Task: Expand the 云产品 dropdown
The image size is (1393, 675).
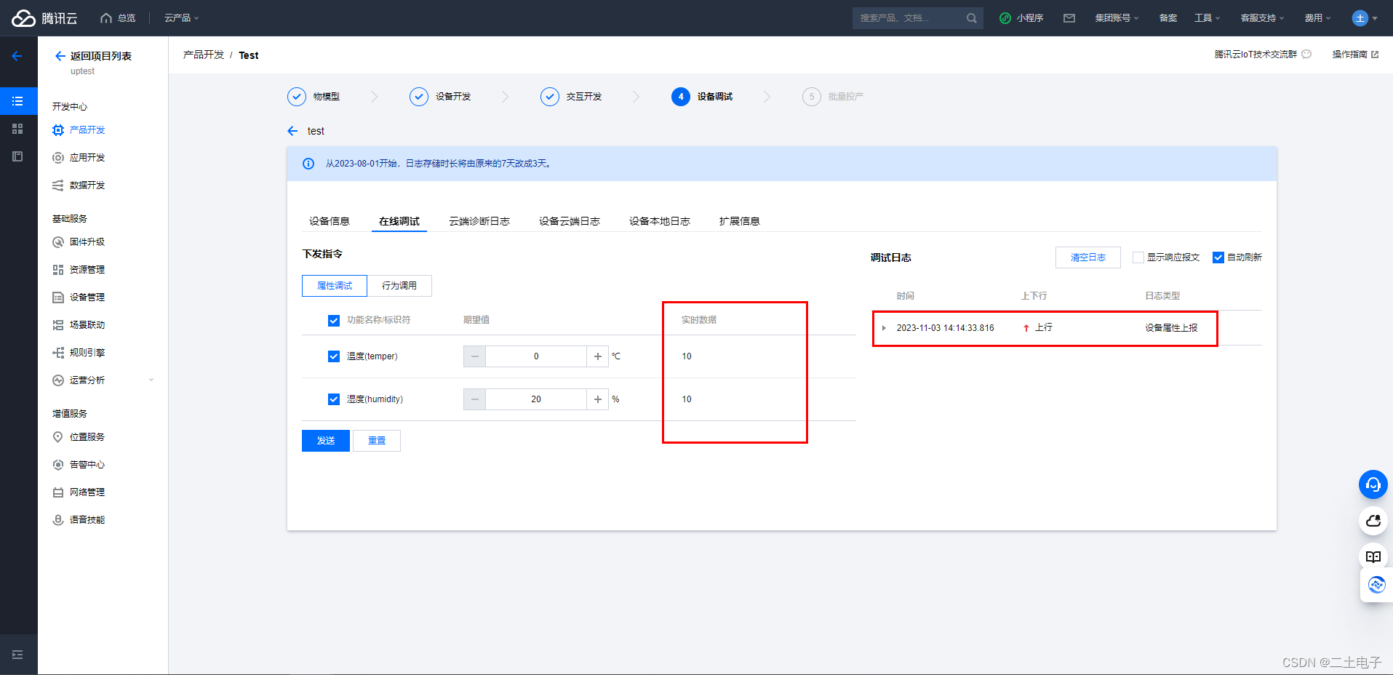Action: pyautogui.click(x=181, y=18)
